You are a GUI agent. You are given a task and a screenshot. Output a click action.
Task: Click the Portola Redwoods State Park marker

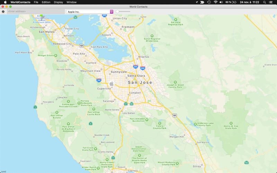tap(79, 103)
